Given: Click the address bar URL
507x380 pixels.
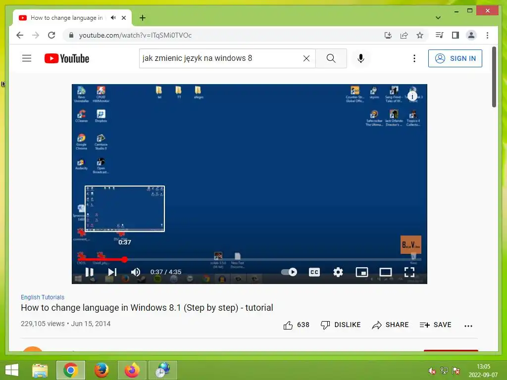Looking at the screenshot, I should coord(135,35).
